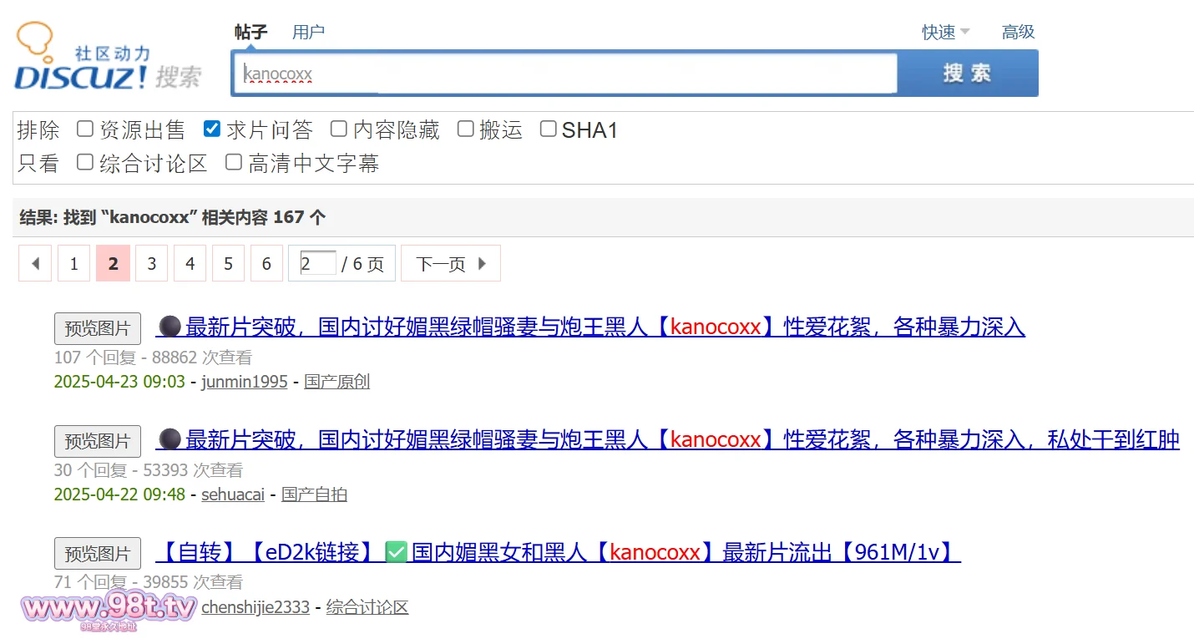Click the 下一页 next page button
The height and width of the screenshot is (639, 1194).
pyautogui.click(x=450, y=264)
